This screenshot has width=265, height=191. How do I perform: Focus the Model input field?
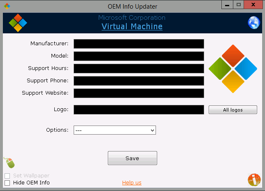click(139, 56)
